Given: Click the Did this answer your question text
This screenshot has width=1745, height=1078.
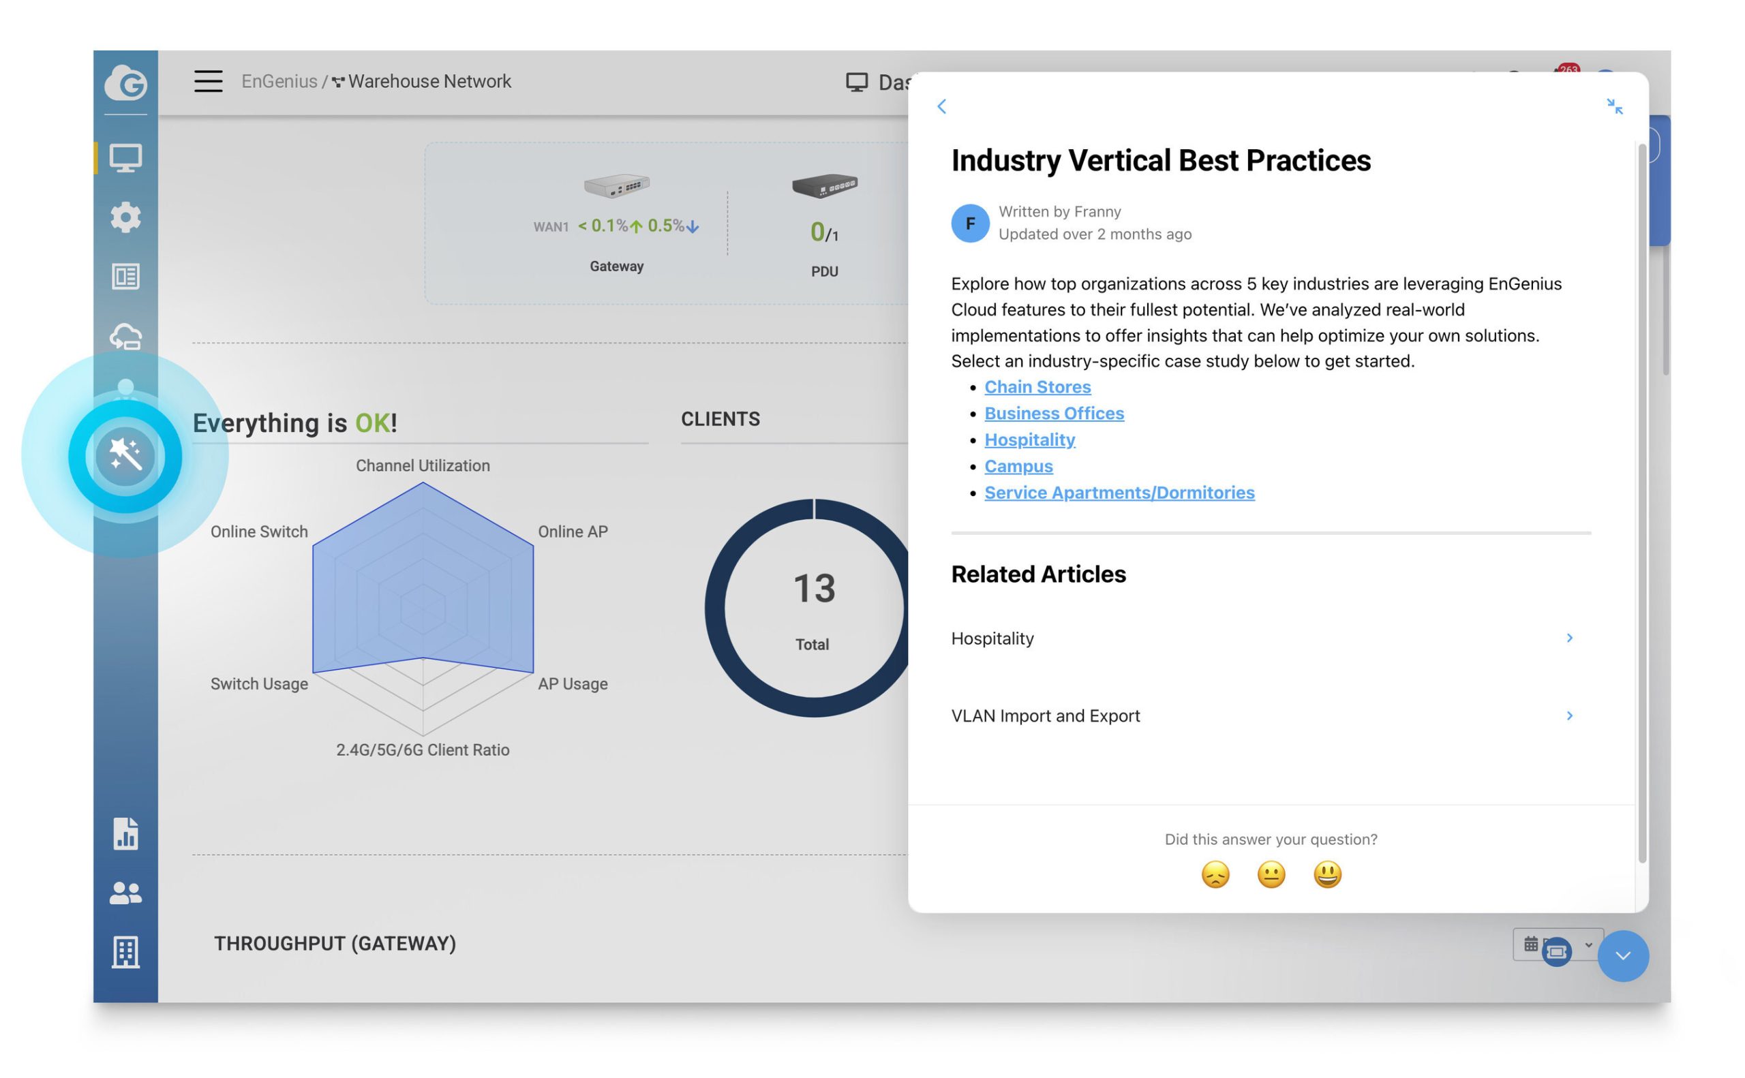Looking at the screenshot, I should click(x=1271, y=840).
